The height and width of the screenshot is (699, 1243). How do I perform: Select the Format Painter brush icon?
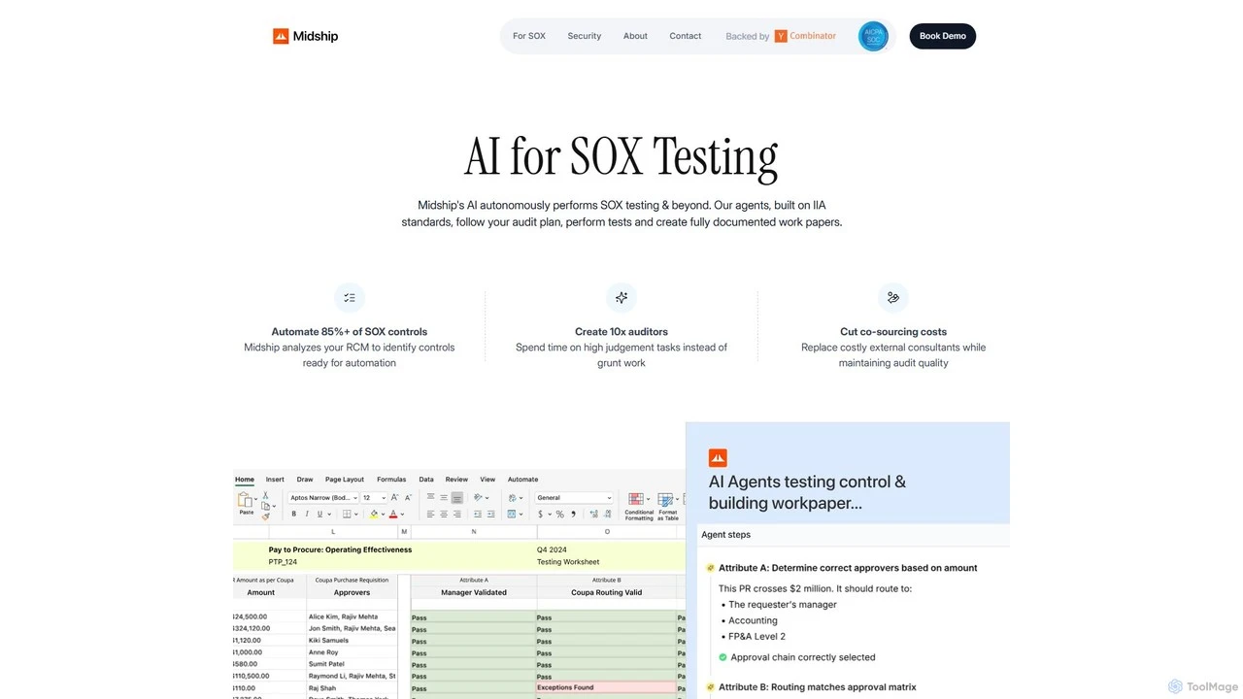tap(265, 516)
